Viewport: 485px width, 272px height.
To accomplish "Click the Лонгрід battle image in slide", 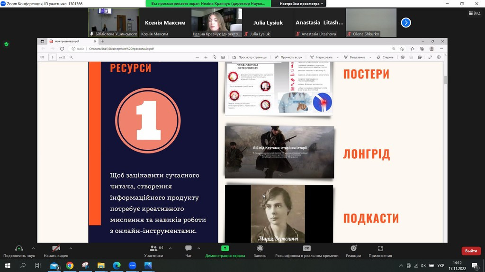I will point(279,152).
